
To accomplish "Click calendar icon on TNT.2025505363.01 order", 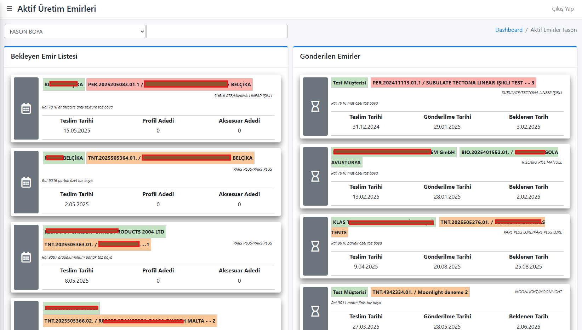I will point(26,257).
